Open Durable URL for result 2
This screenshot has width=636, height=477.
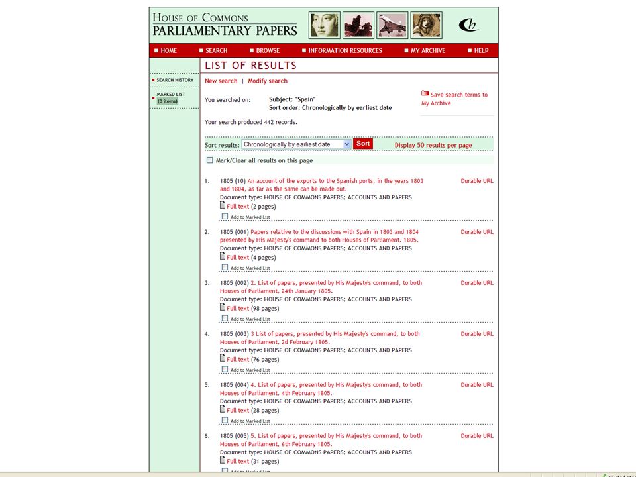pyautogui.click(x=477, y=232)
